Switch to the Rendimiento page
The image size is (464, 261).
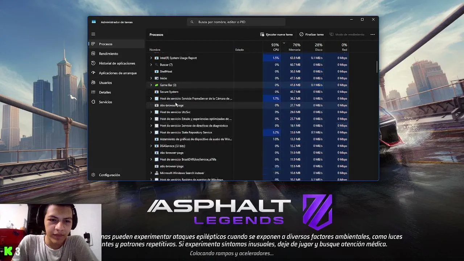tap(116, 54)
